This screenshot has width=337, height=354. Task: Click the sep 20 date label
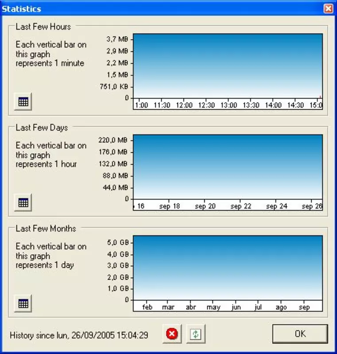coord(205,206)
